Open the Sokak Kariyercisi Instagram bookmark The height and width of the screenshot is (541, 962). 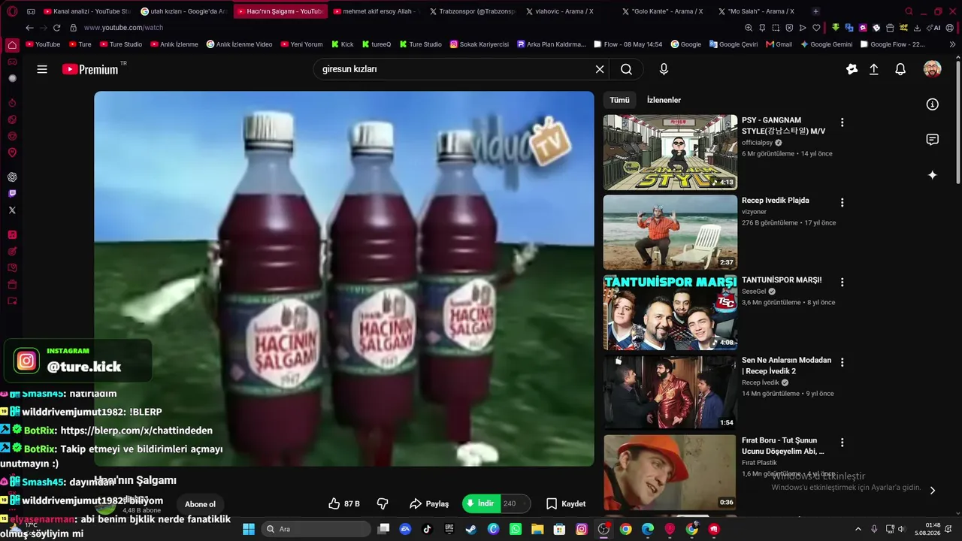point(479,44)
